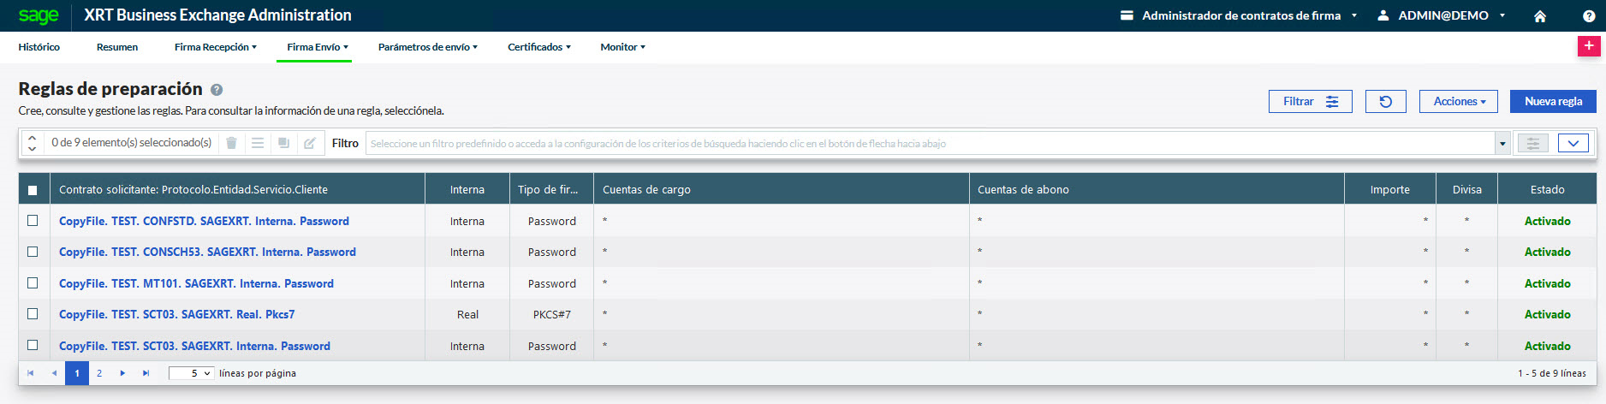Viewport: 1606px width, 404px height.
Task: Check the CONFSTD rule row checkbox
Action: [x=33, y=221]
